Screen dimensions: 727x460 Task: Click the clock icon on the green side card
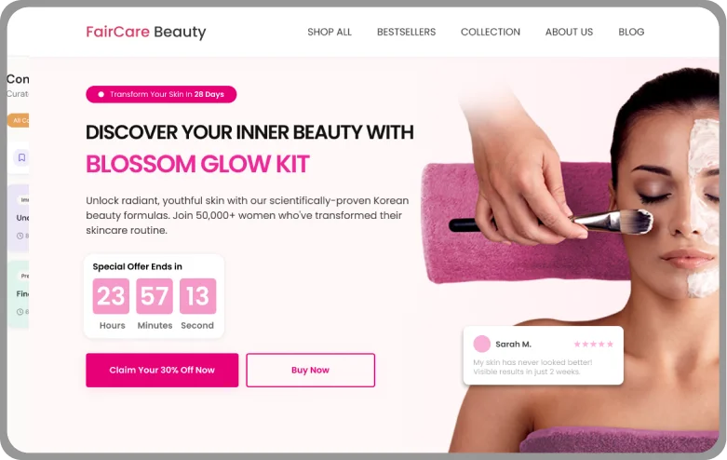(x=20, y=312)
